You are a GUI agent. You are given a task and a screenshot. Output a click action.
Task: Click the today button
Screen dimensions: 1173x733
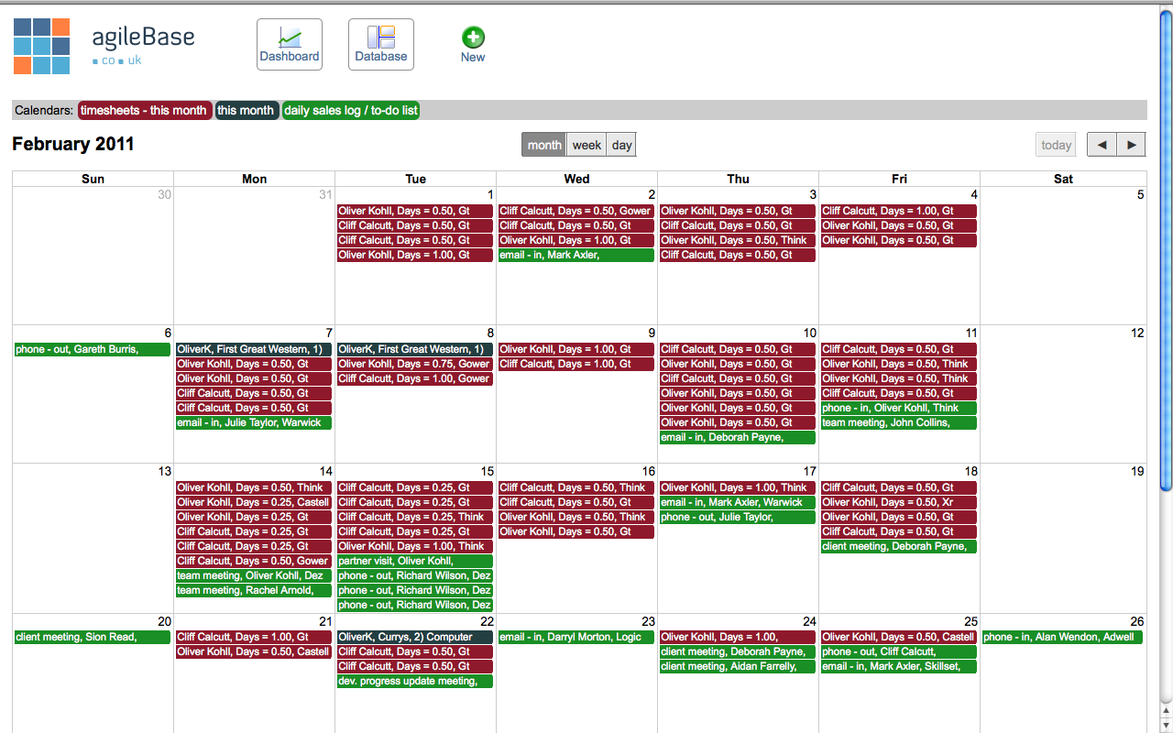coord(1056,145)
